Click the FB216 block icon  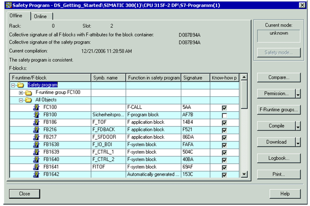point(36,130)
